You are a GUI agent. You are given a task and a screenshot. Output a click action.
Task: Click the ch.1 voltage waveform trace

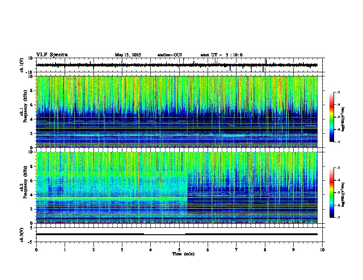[176, 65]
